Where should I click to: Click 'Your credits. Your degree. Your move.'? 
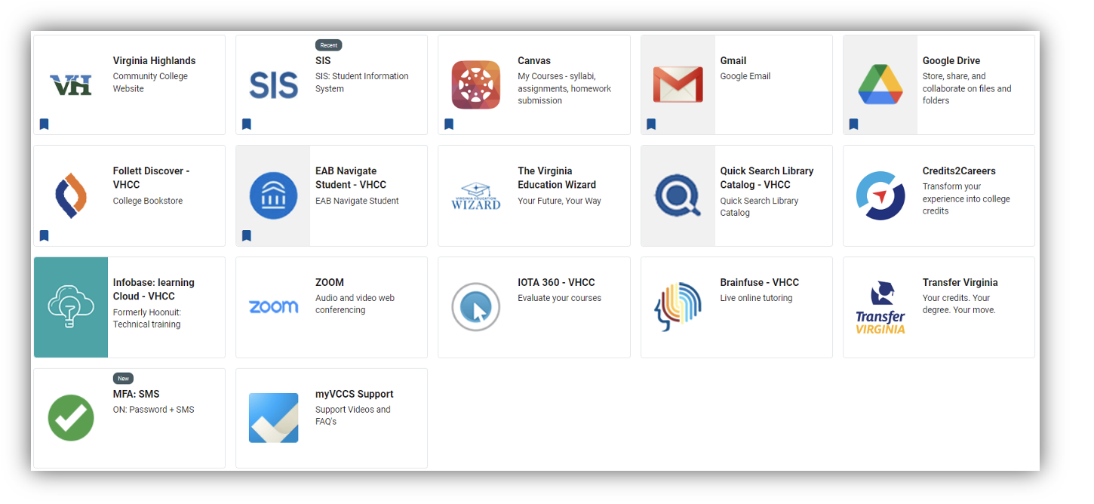[x=959, y=304]
